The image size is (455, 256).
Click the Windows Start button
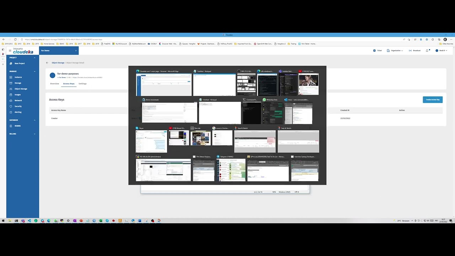(x=3, y=221)
